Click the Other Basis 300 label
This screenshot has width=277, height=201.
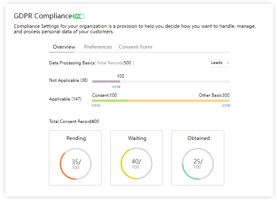[x=214, y=95]
